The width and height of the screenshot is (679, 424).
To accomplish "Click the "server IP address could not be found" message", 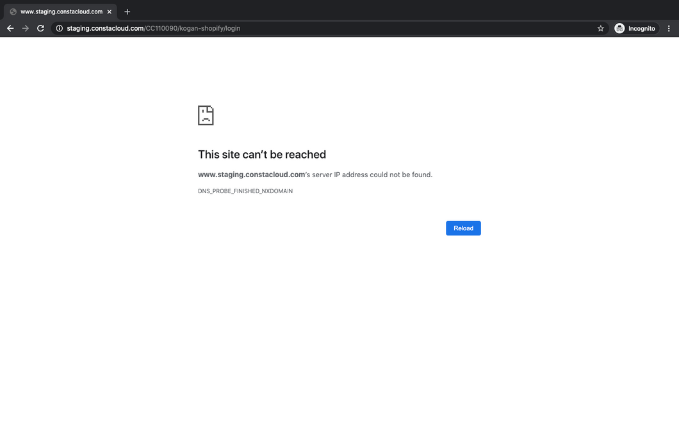I will [372, 175].
